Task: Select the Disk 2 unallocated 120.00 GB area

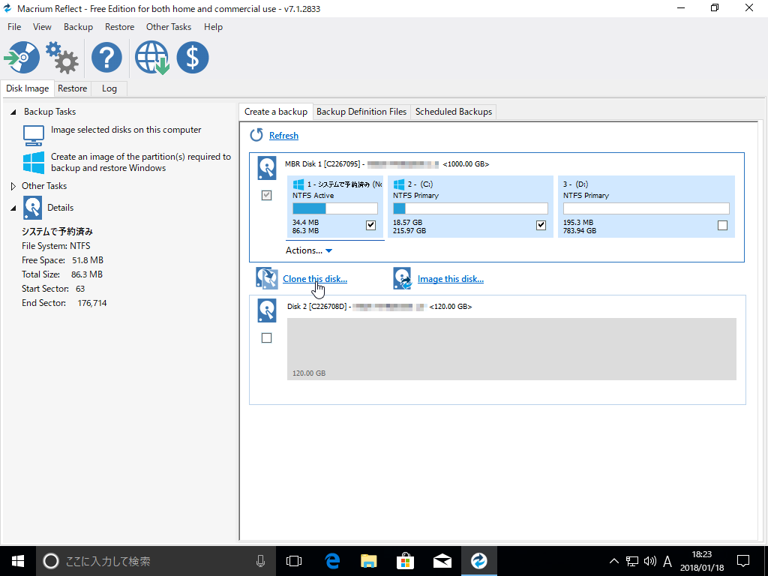Action: pos(511,349)
